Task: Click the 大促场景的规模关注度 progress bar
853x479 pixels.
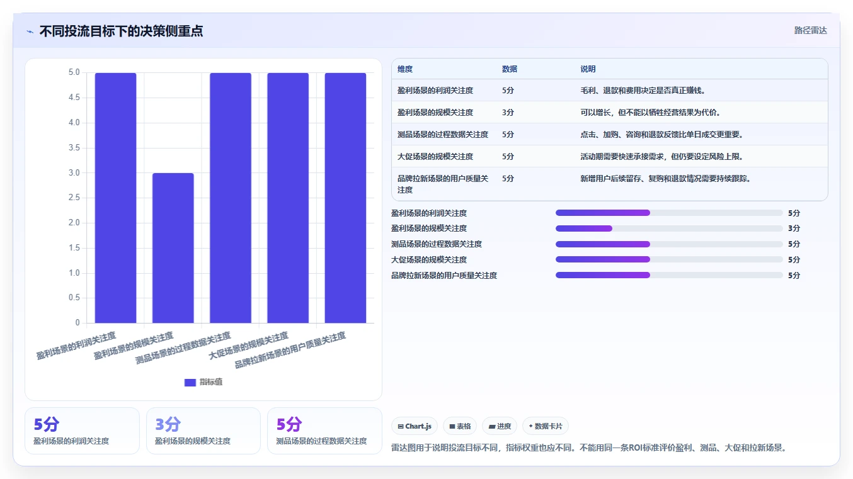Action: (669, 259)
